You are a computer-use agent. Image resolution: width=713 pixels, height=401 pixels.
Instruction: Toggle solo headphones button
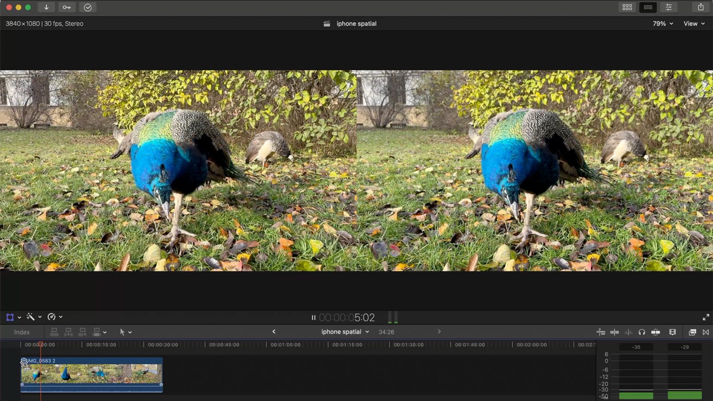pyautogui.click(x=642, y=332)
